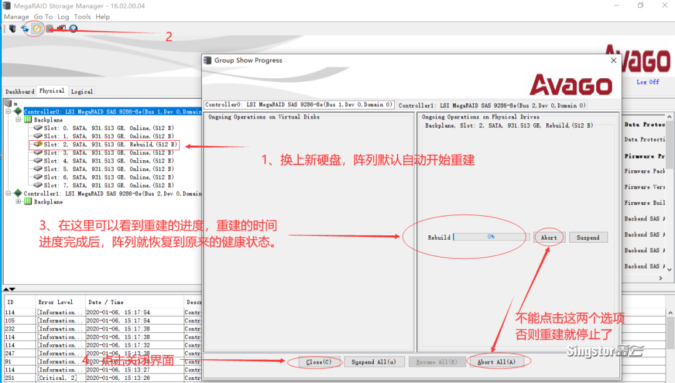Click the Backplane icon under Controller0
Viewport: 675px width, 383px height.
28,120
